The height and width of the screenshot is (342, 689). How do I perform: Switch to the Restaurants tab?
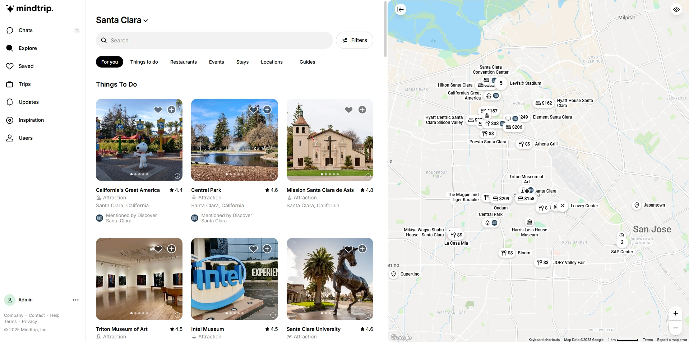184,62
